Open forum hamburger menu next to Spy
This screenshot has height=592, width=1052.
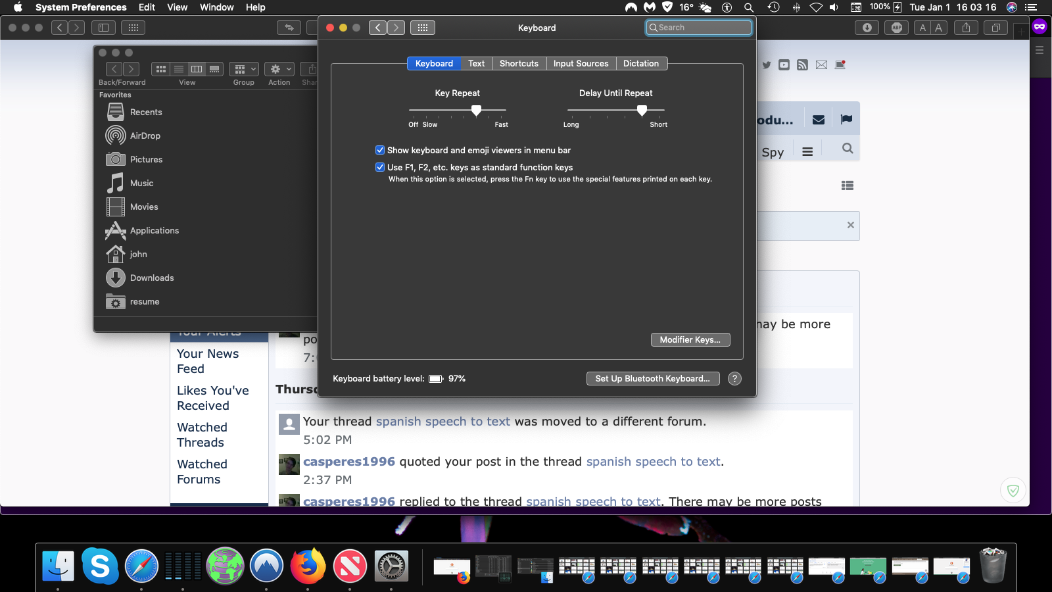pyautogui.click(x=807, y=152)
